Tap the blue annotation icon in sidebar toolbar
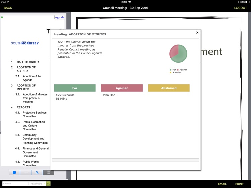The width and height of the screenshot is (251, 188). [x=14, y=173]
